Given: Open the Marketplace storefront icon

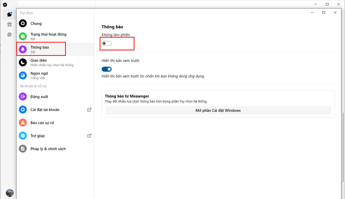Looking at the screenshot, I should click(x=9, y=25).
